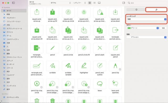Select オブジェクトとツール category
This screenshot has width=168, height=103.
[14, 29]
